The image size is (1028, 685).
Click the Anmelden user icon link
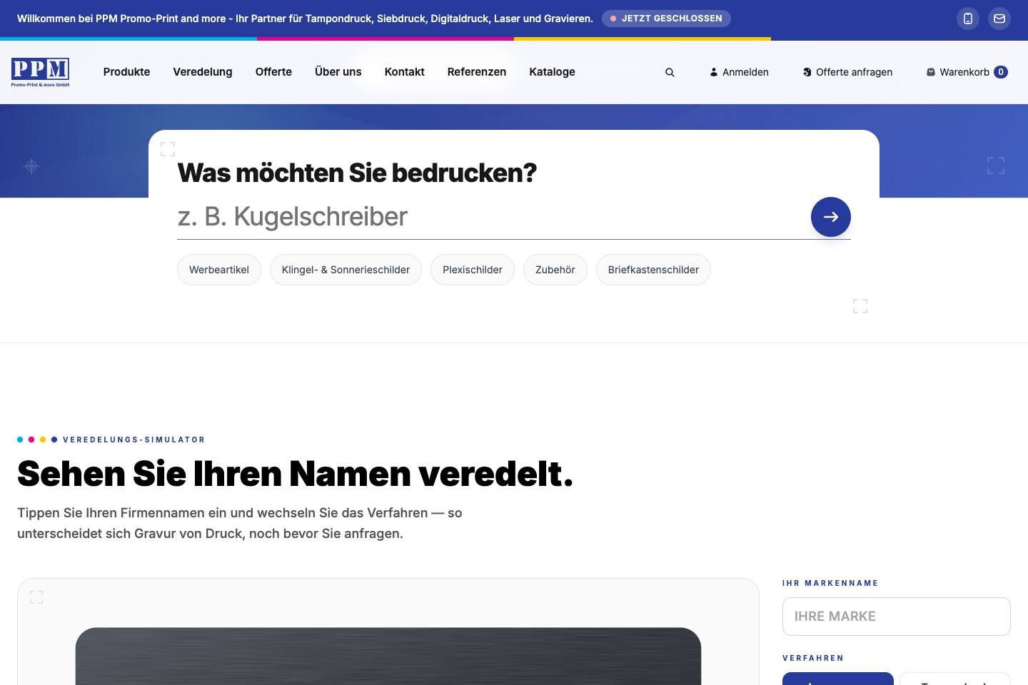click(x=739, y=72)
